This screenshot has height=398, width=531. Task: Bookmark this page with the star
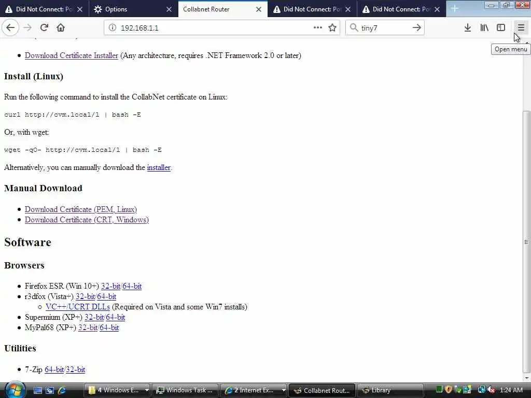332,28
